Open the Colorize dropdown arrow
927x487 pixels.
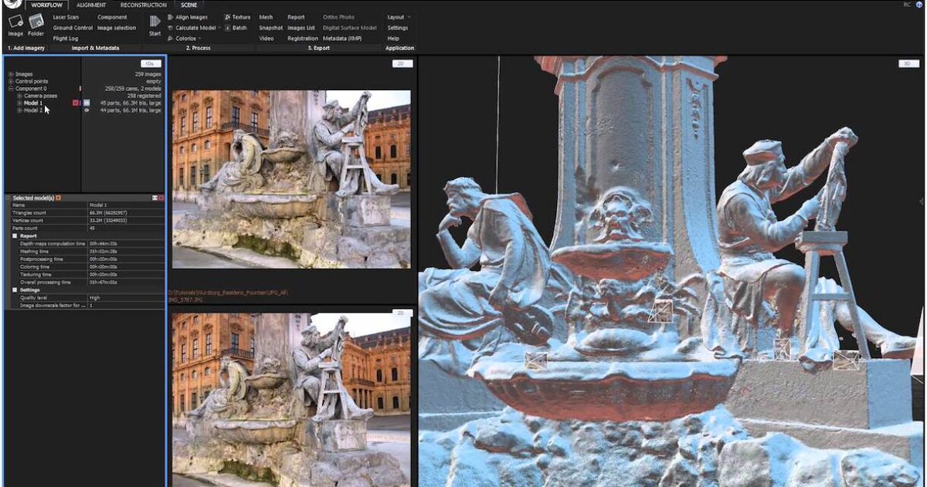point(200,39)
